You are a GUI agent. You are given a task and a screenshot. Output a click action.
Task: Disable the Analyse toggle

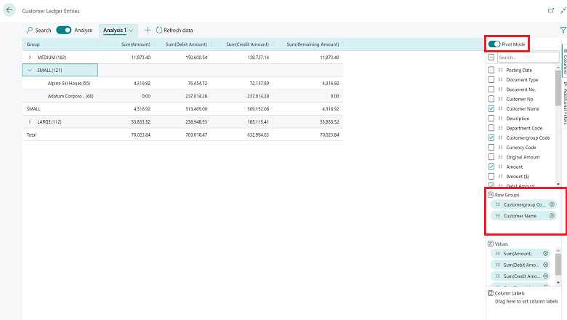click(x=64, y=30)
